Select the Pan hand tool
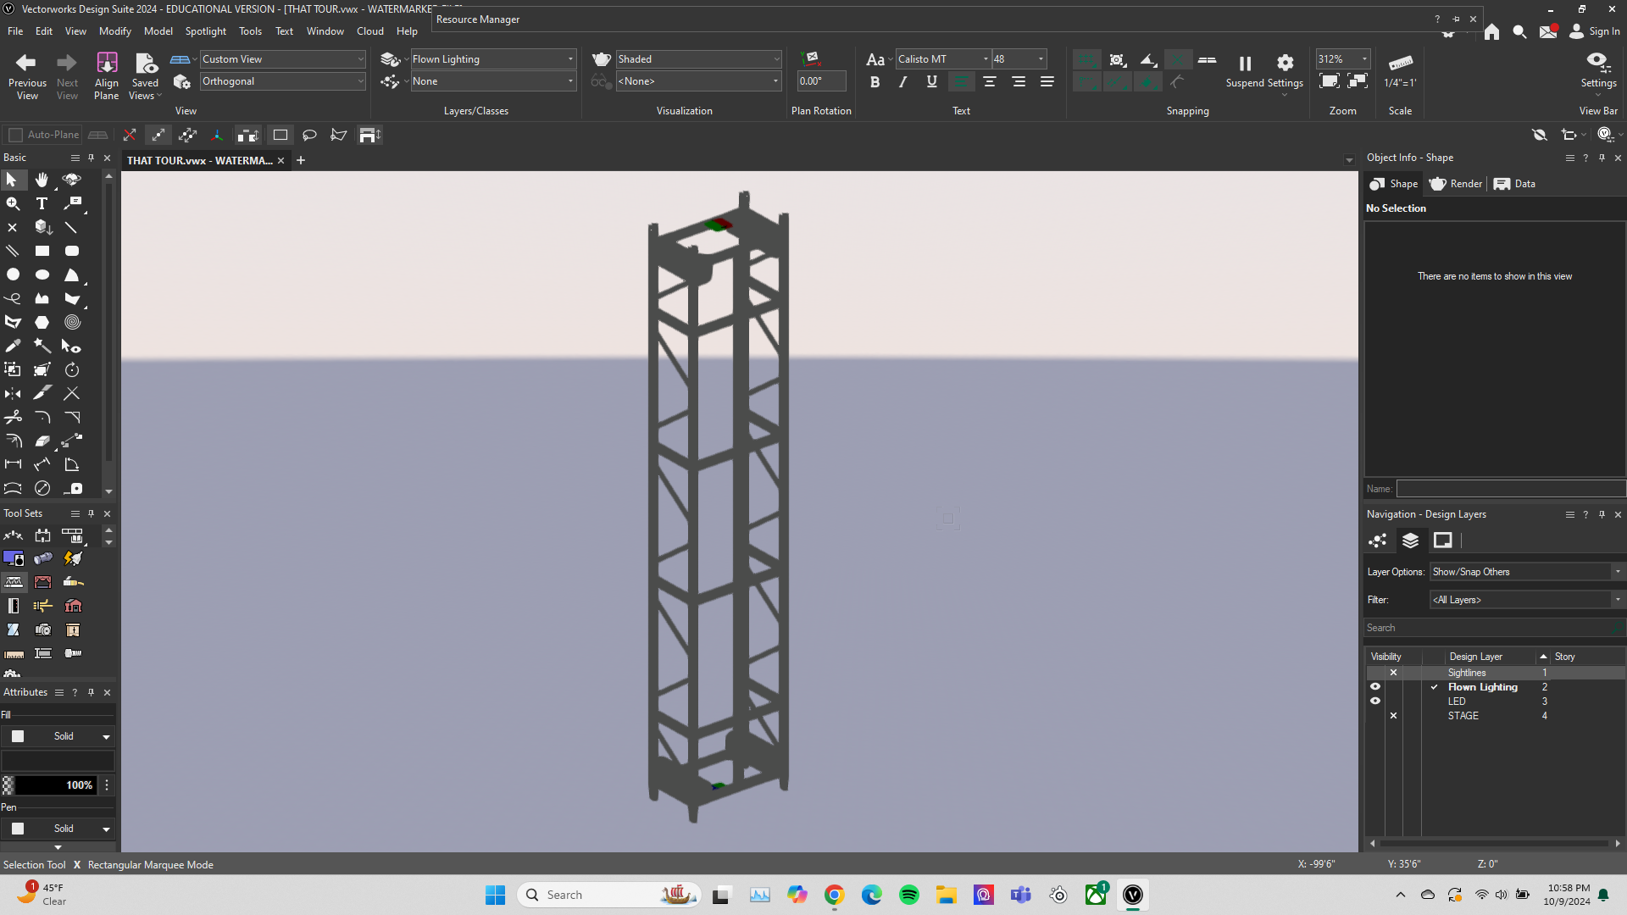This screenshot has width=1627, height=915. click(42, 180)
